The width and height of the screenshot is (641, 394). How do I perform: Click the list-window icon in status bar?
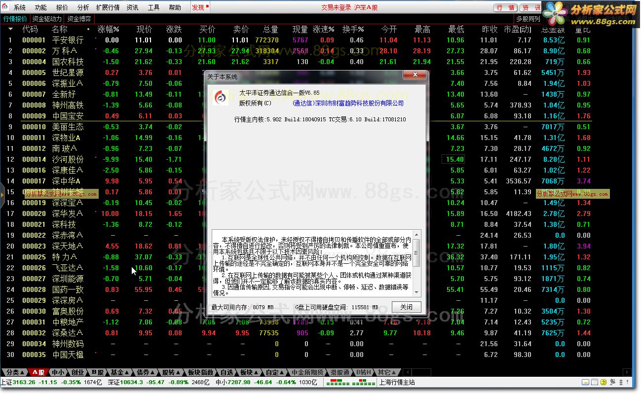tap(594, 382)
